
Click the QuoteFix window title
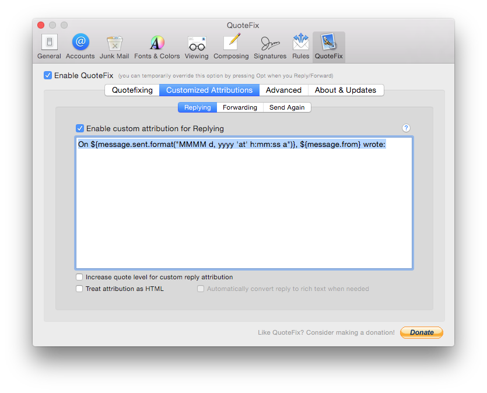pos(243,25)
